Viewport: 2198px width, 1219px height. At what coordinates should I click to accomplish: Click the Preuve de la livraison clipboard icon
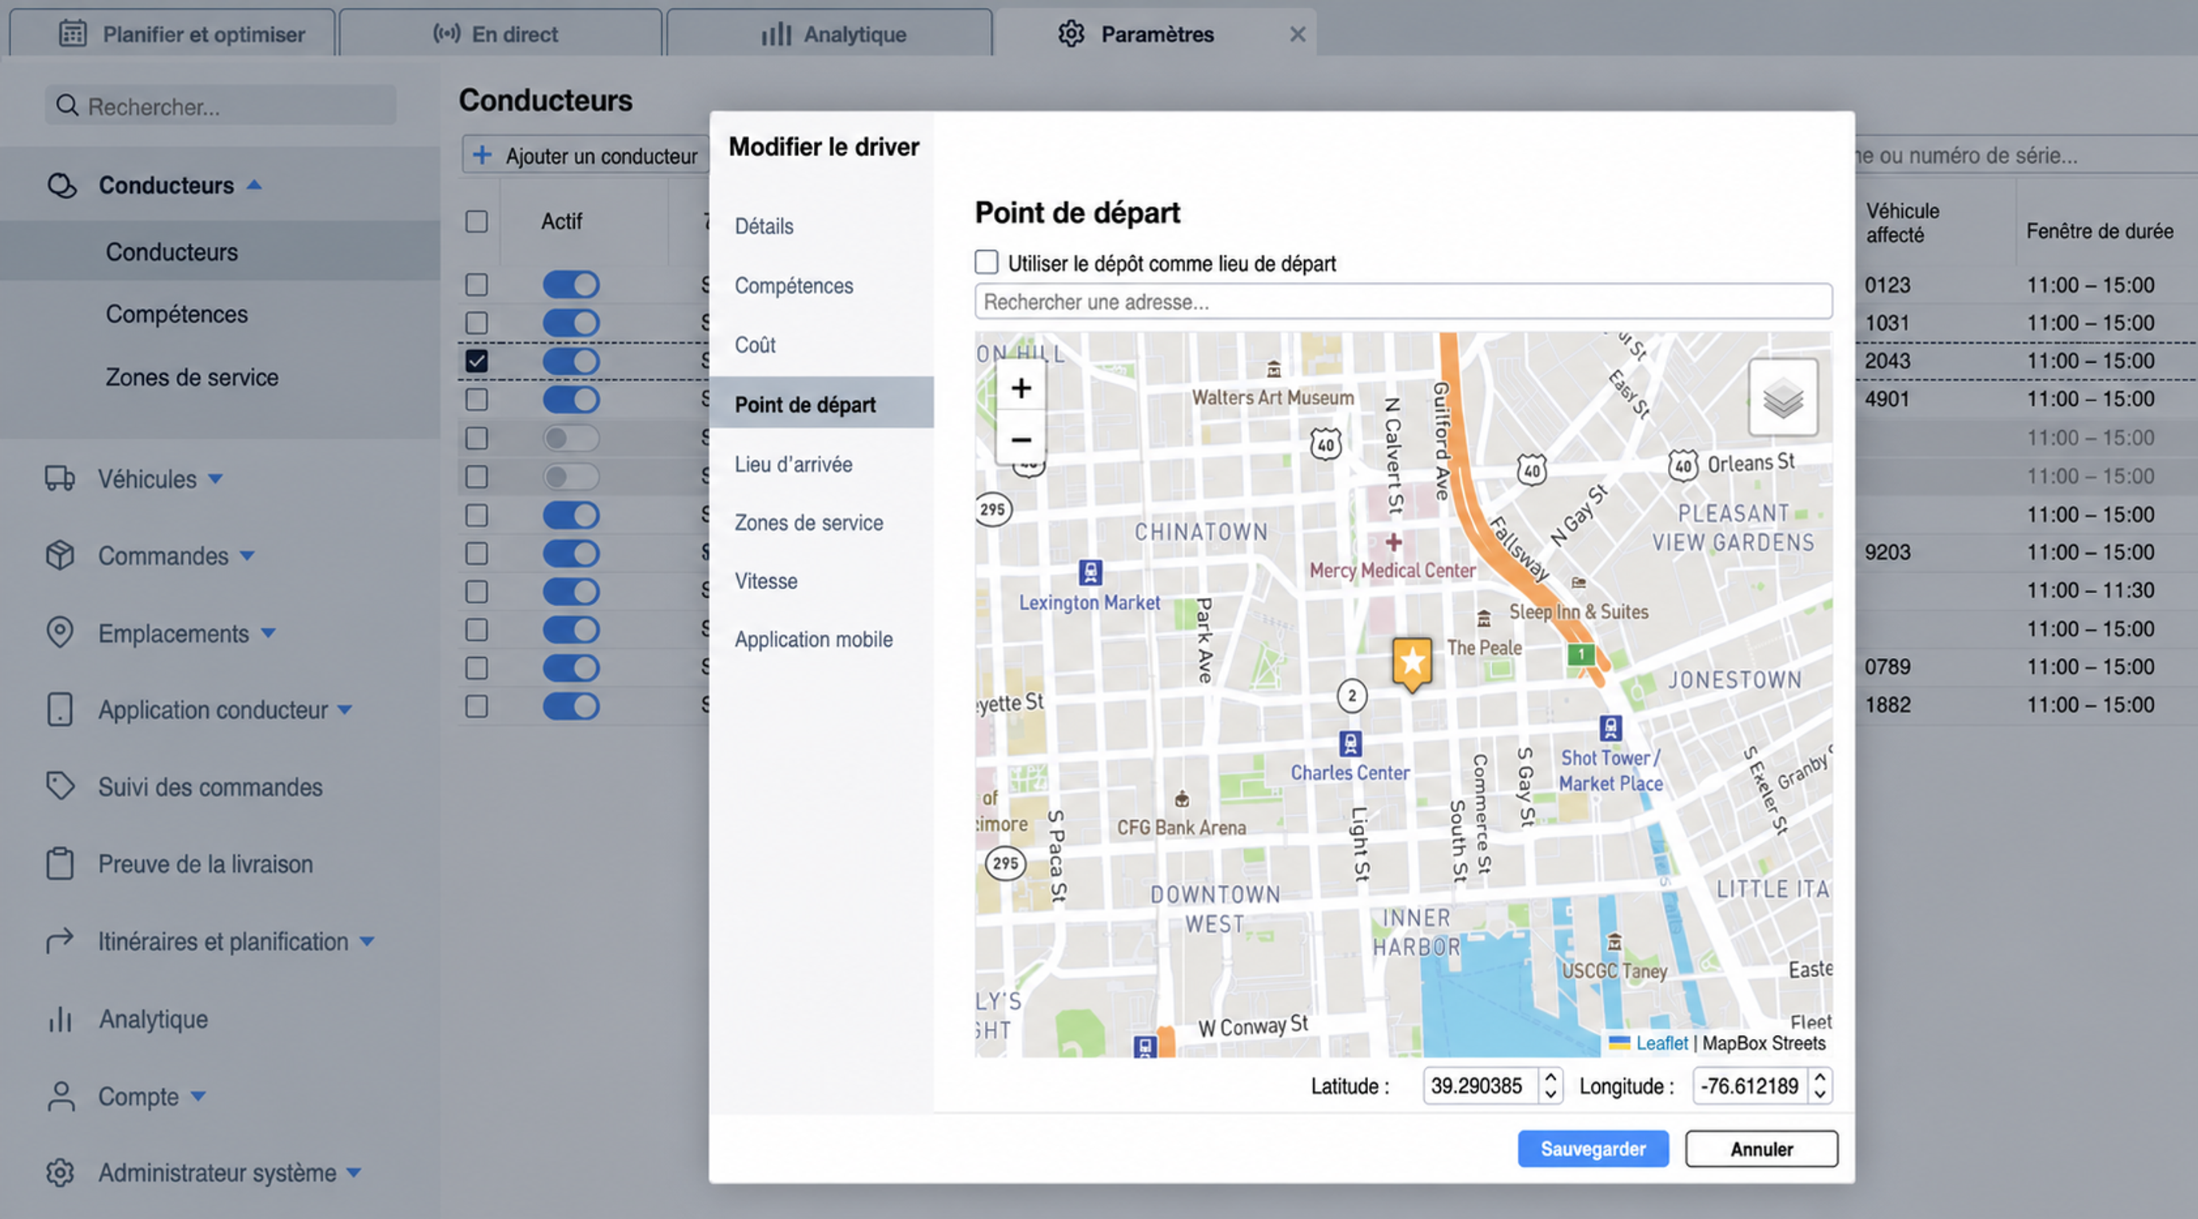[x=60, y=863]
